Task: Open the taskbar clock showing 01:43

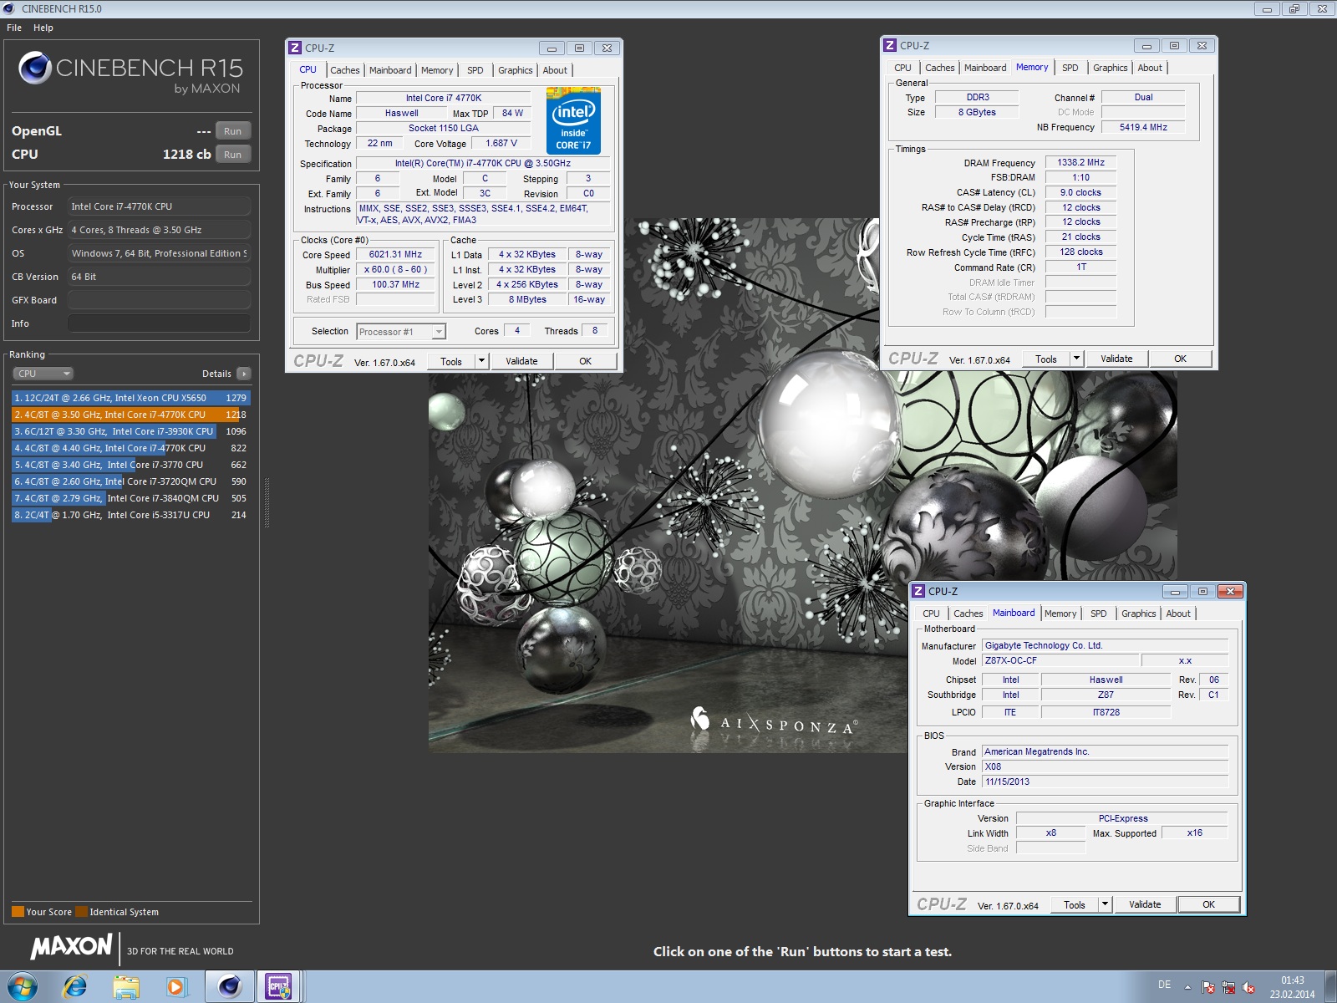Action: tap(1293, 987)
